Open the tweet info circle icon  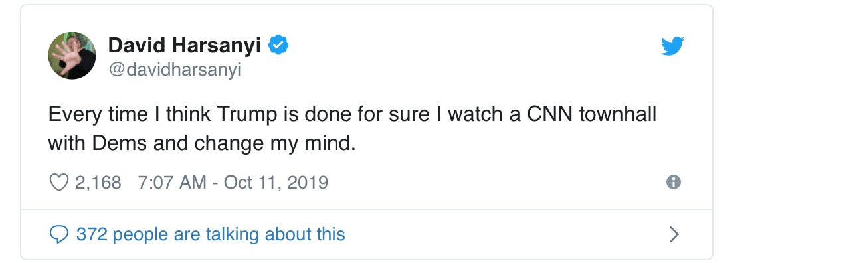(x=673, y=182)
